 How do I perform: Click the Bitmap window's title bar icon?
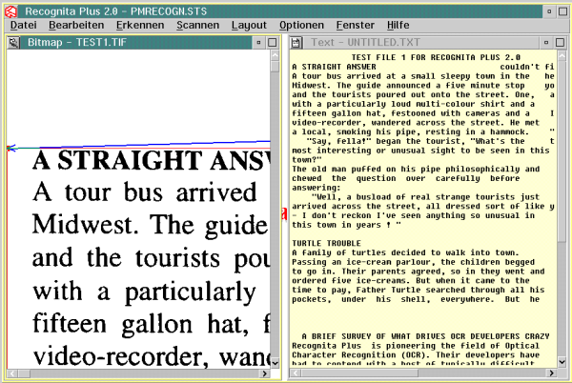tap(14, 43)
